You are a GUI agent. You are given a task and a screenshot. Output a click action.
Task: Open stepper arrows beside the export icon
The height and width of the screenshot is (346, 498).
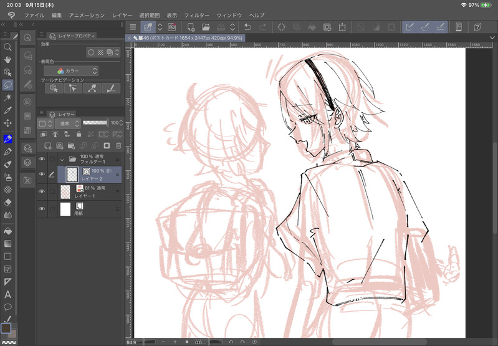pos(233,27)
